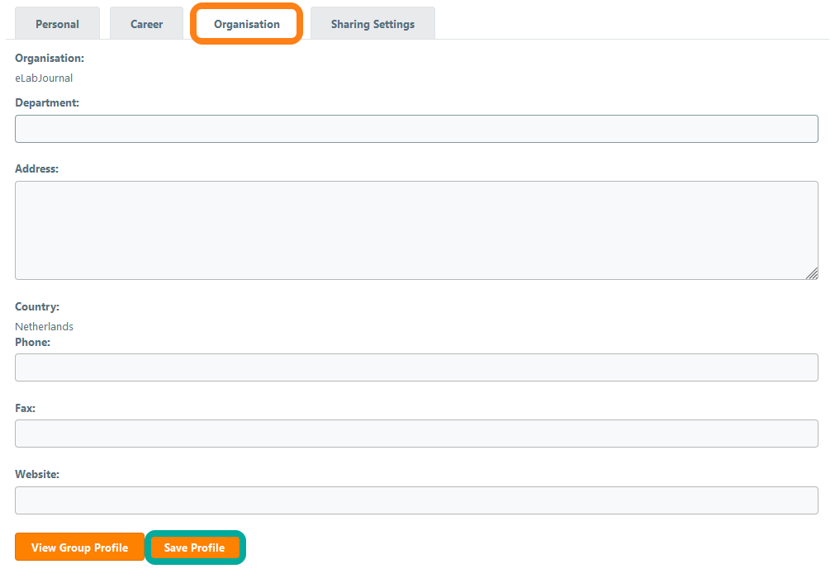Click inside the Department input field

[x=416, y=129]
